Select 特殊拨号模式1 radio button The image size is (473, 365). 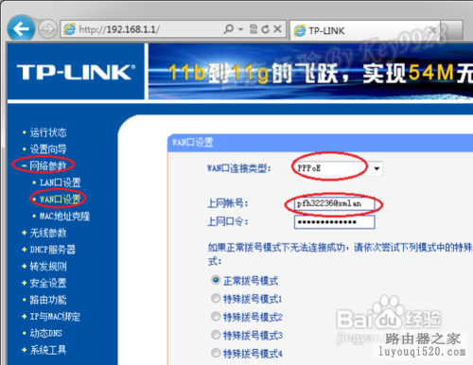pos(216,298)
